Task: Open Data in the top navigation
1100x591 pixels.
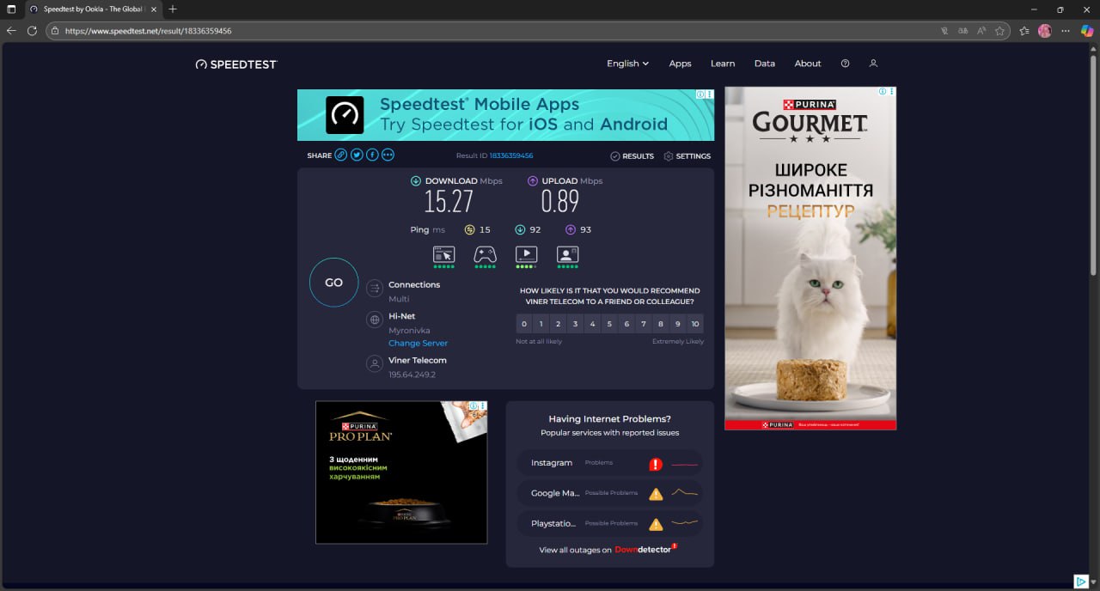Action: click(x=765, y=64)
